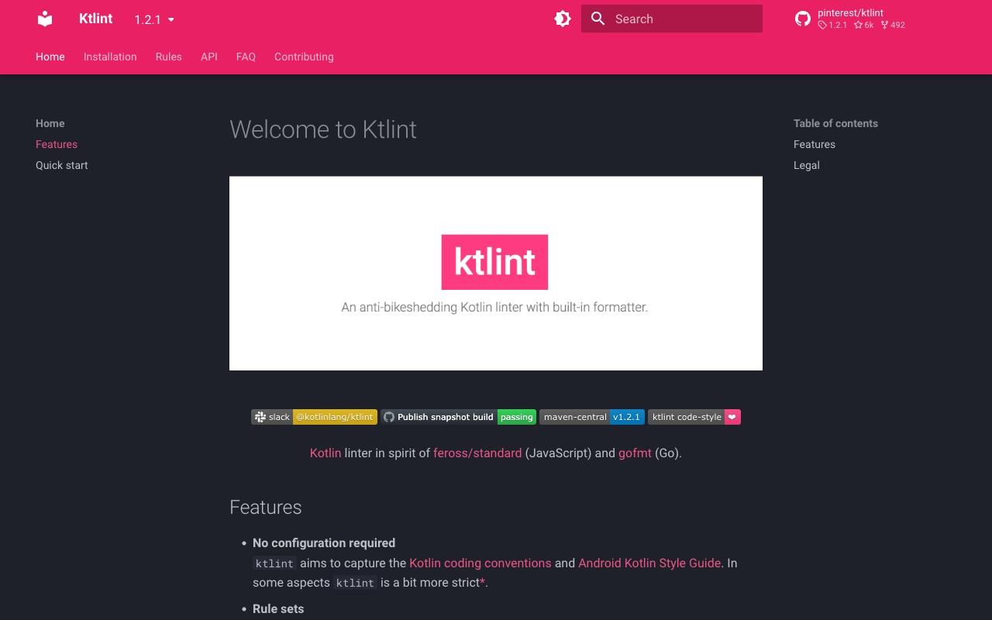
Task: Toggle the light/dark color theme
Action: coord(563,19)
